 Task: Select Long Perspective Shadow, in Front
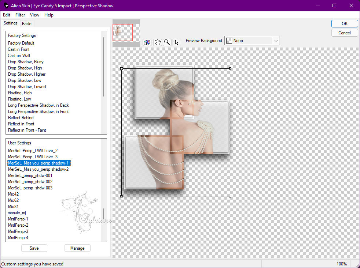point(38,111)
